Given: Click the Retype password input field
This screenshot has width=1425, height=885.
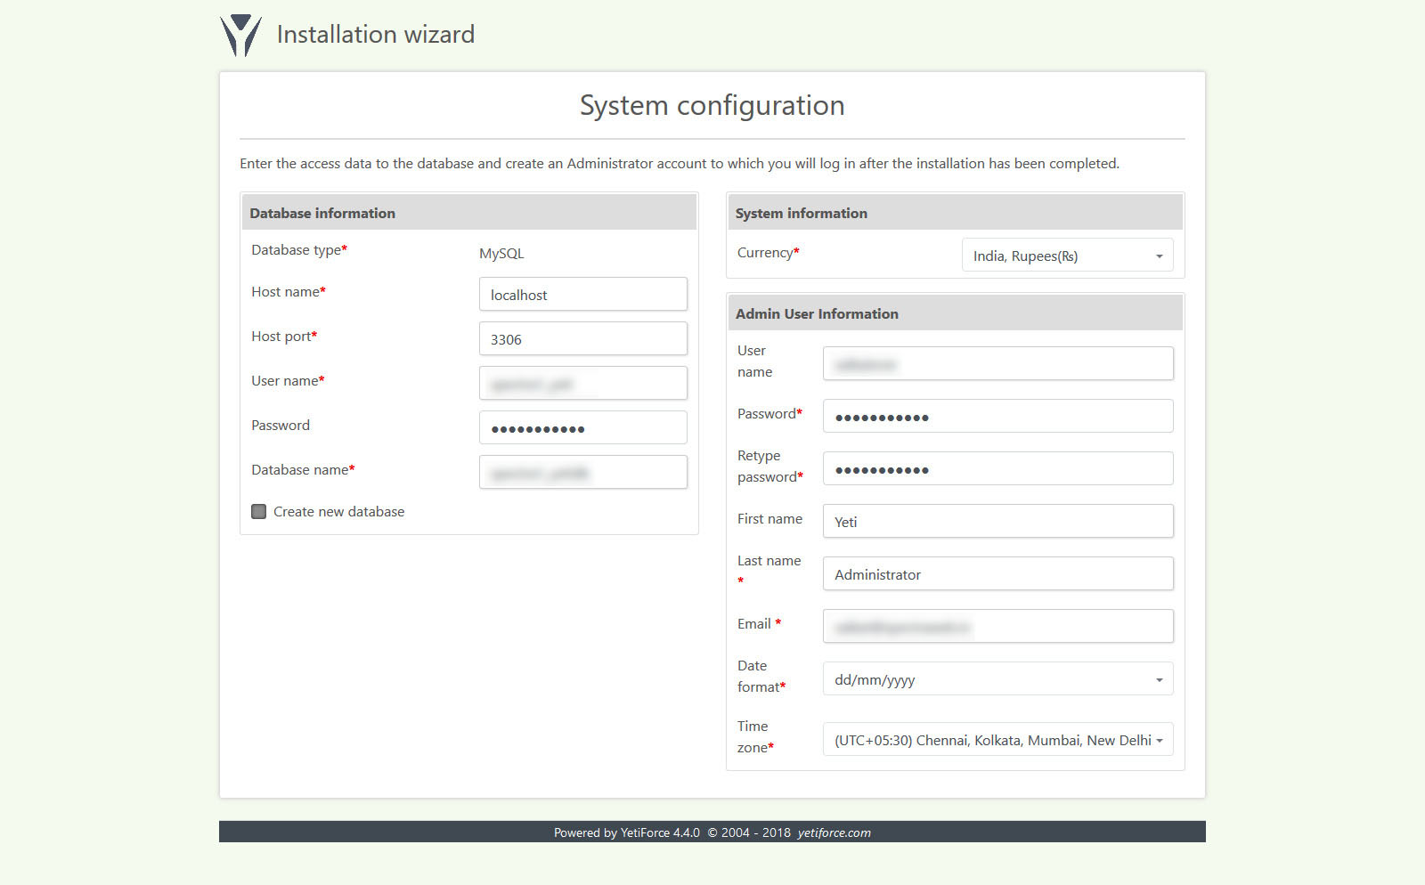Looking at the screenshot, I should tap(997, 468).
